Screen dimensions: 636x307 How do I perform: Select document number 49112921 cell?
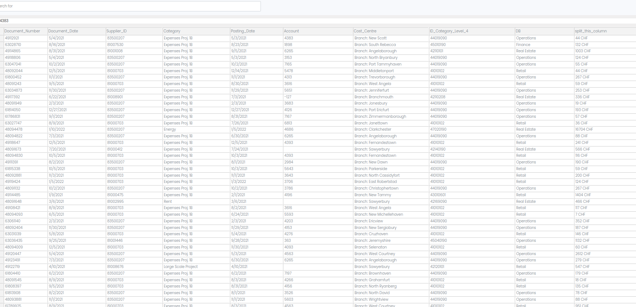pyautogui.click(x=12, y=38)
